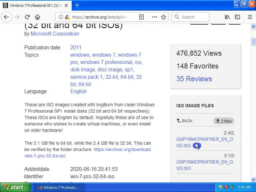The width and height of the screenshot is (256, 192).
Task: Open page actions three-dot menu
Action: click(154, 17)
